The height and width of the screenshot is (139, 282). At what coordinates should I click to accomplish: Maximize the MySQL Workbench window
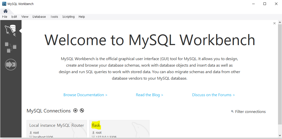(x=265, y=4)
